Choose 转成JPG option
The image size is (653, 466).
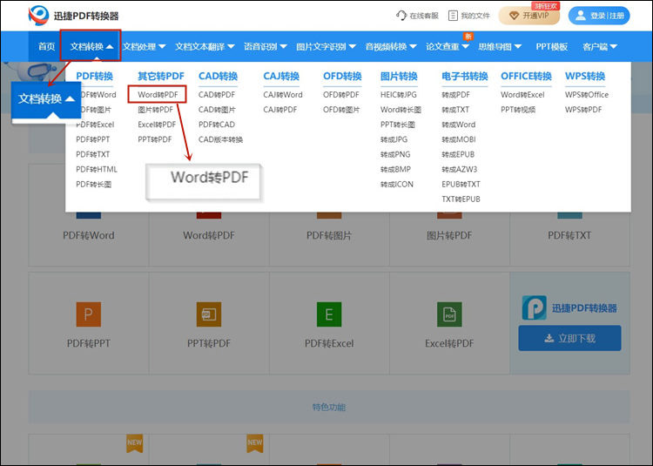394,139
